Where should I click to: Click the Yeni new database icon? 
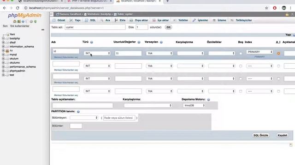coord(7,34)
